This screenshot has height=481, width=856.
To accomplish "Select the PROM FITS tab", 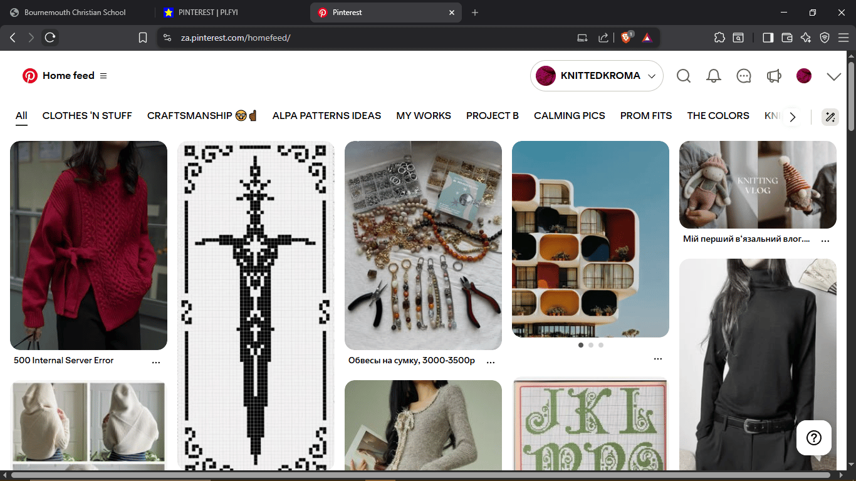I will click(646, 116).
